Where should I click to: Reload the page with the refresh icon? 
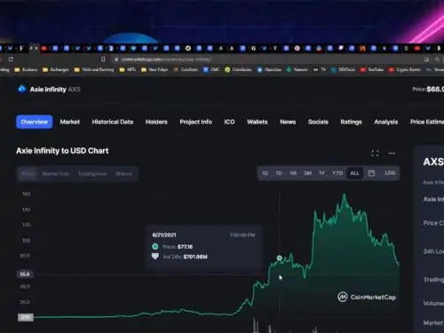point(11,59)
